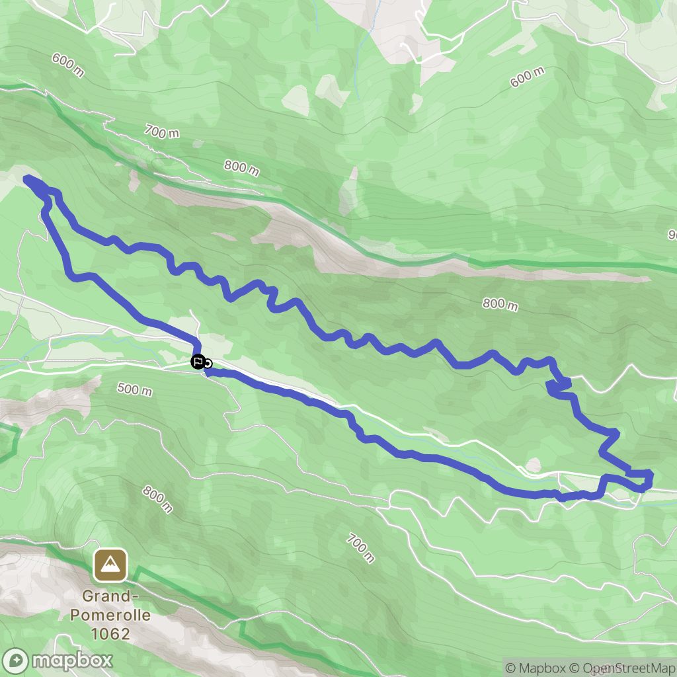This screenshot has width=677, height=677.
Task: Click the 600 m contour label in the upper-right area
Action: (527, 77)
